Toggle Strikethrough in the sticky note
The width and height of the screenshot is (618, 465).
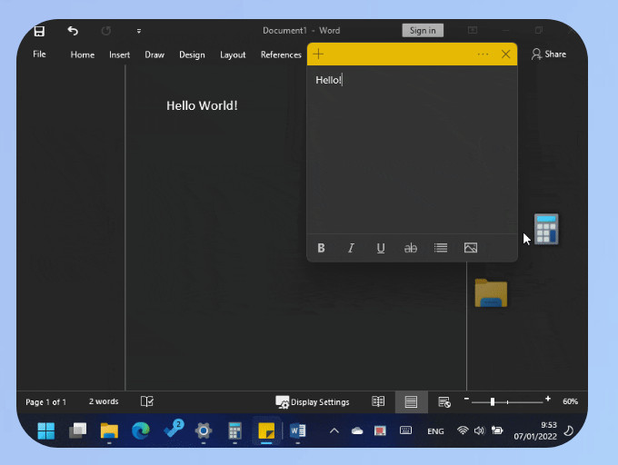[x=410, y=248]
